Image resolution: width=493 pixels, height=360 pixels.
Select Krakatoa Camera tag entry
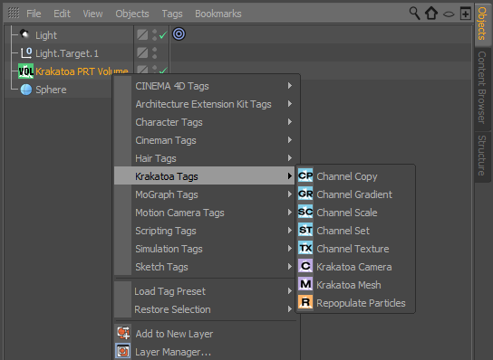(x=355, y=267)
